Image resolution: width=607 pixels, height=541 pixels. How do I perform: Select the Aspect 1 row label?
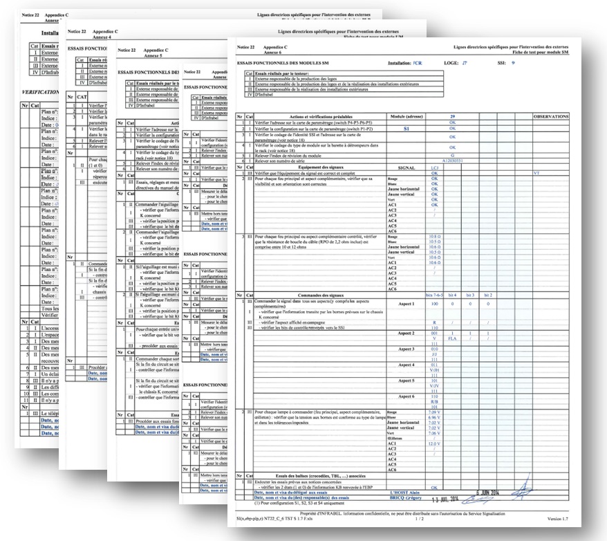[x=406, y=304]
